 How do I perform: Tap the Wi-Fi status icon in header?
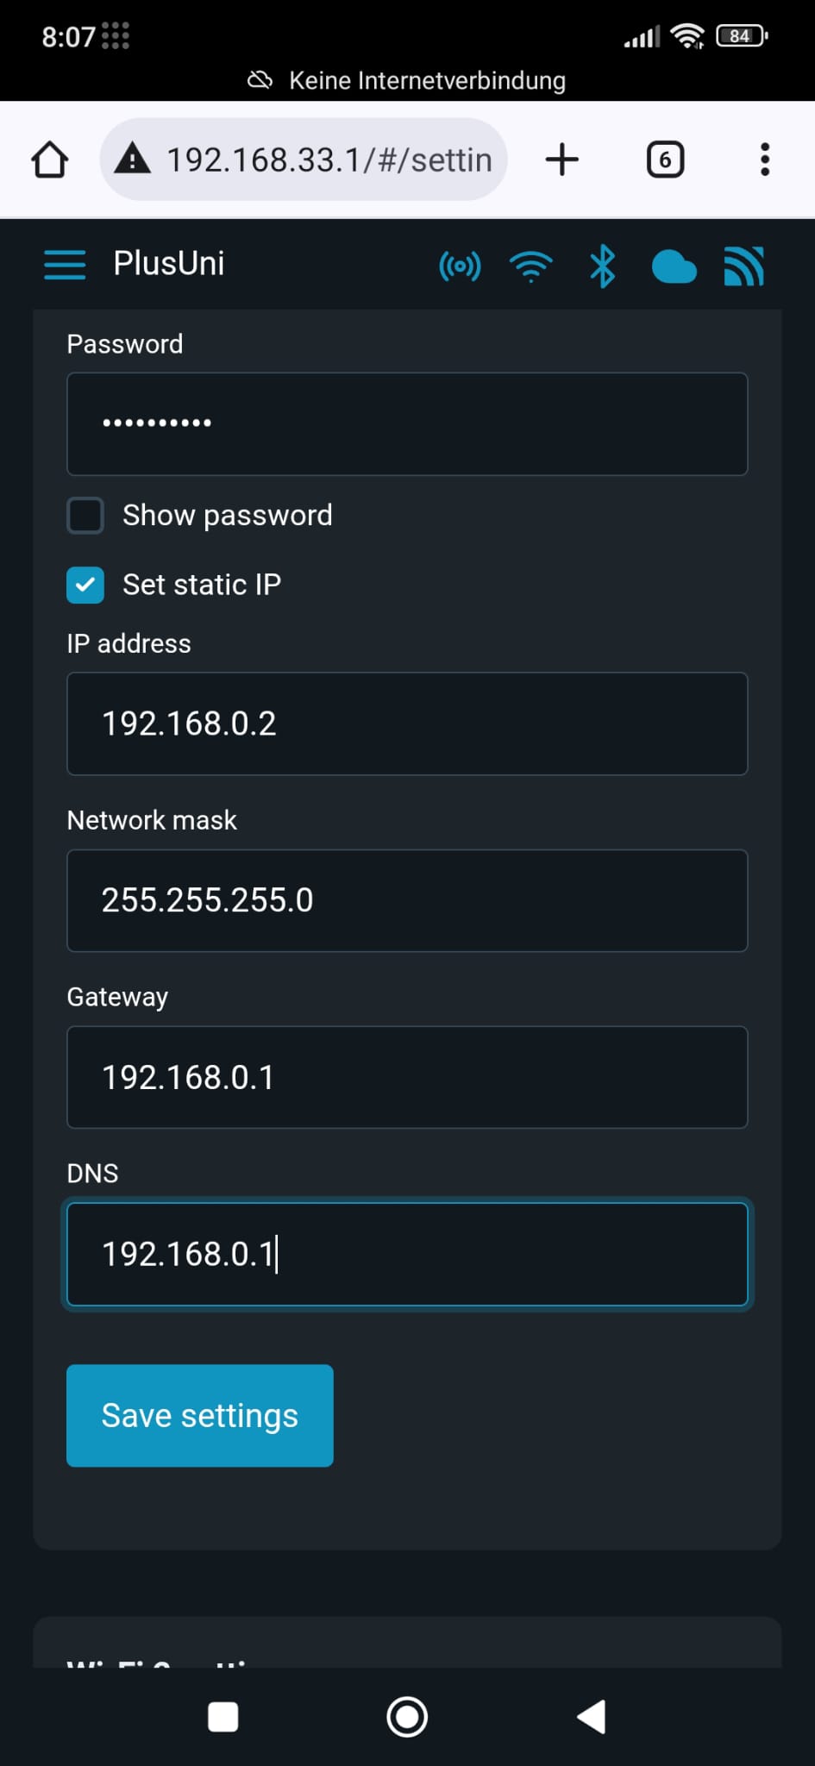531,266
